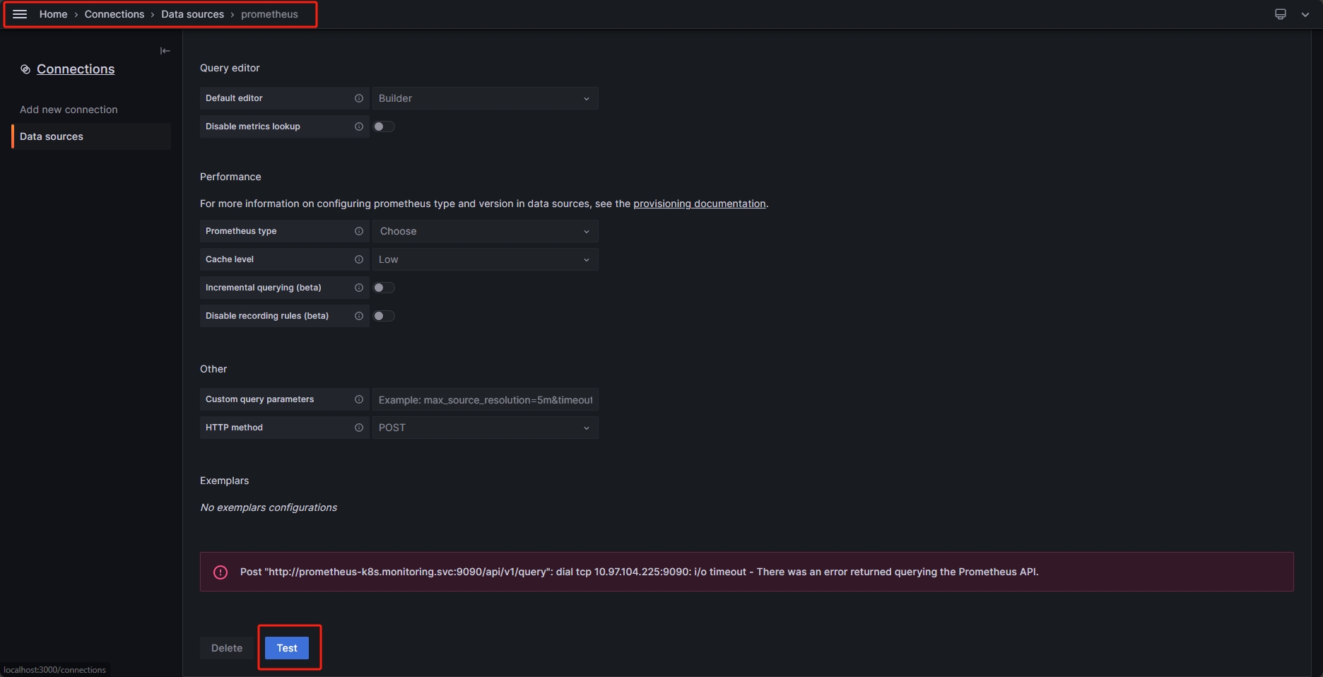Image resolution: width=1323 pixels, height=677 pixels.
Task: Click the error alert exclamation icon
Action: [x=220, y=572]
